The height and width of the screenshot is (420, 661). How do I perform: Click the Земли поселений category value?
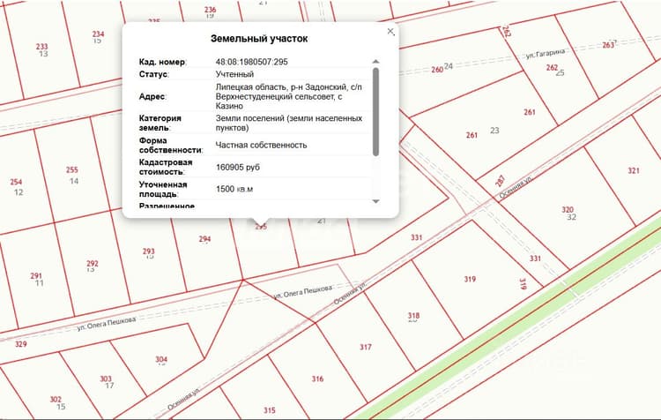pyautogui.click(x=289, y=123)
